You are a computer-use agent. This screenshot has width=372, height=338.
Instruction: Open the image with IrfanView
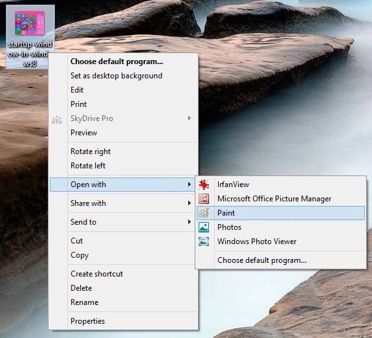[281, 185]
